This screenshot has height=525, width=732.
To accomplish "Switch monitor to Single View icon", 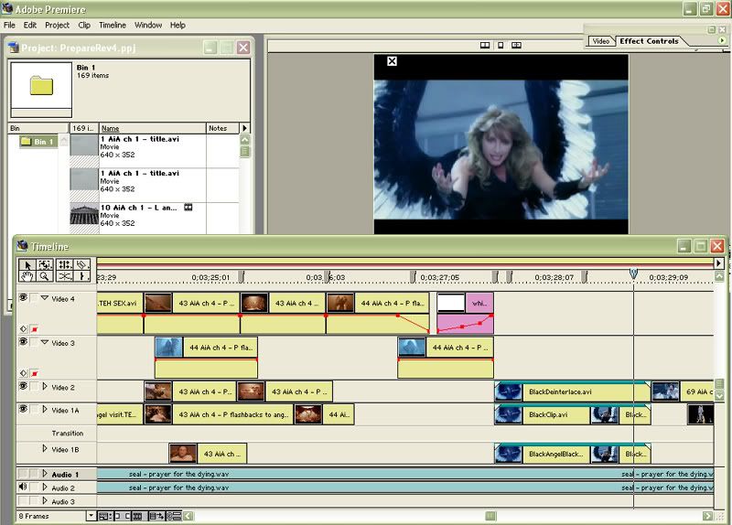I will pyautogui.click(x=501, y=45).
